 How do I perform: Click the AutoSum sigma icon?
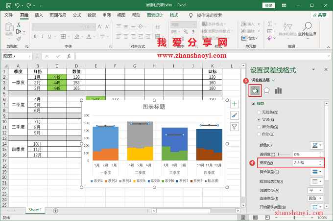tap(270, 24)
